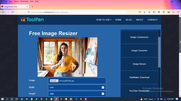Viewport: 181px width, 101px height.
Task: Click the address bar URL field
Action: 76,12
